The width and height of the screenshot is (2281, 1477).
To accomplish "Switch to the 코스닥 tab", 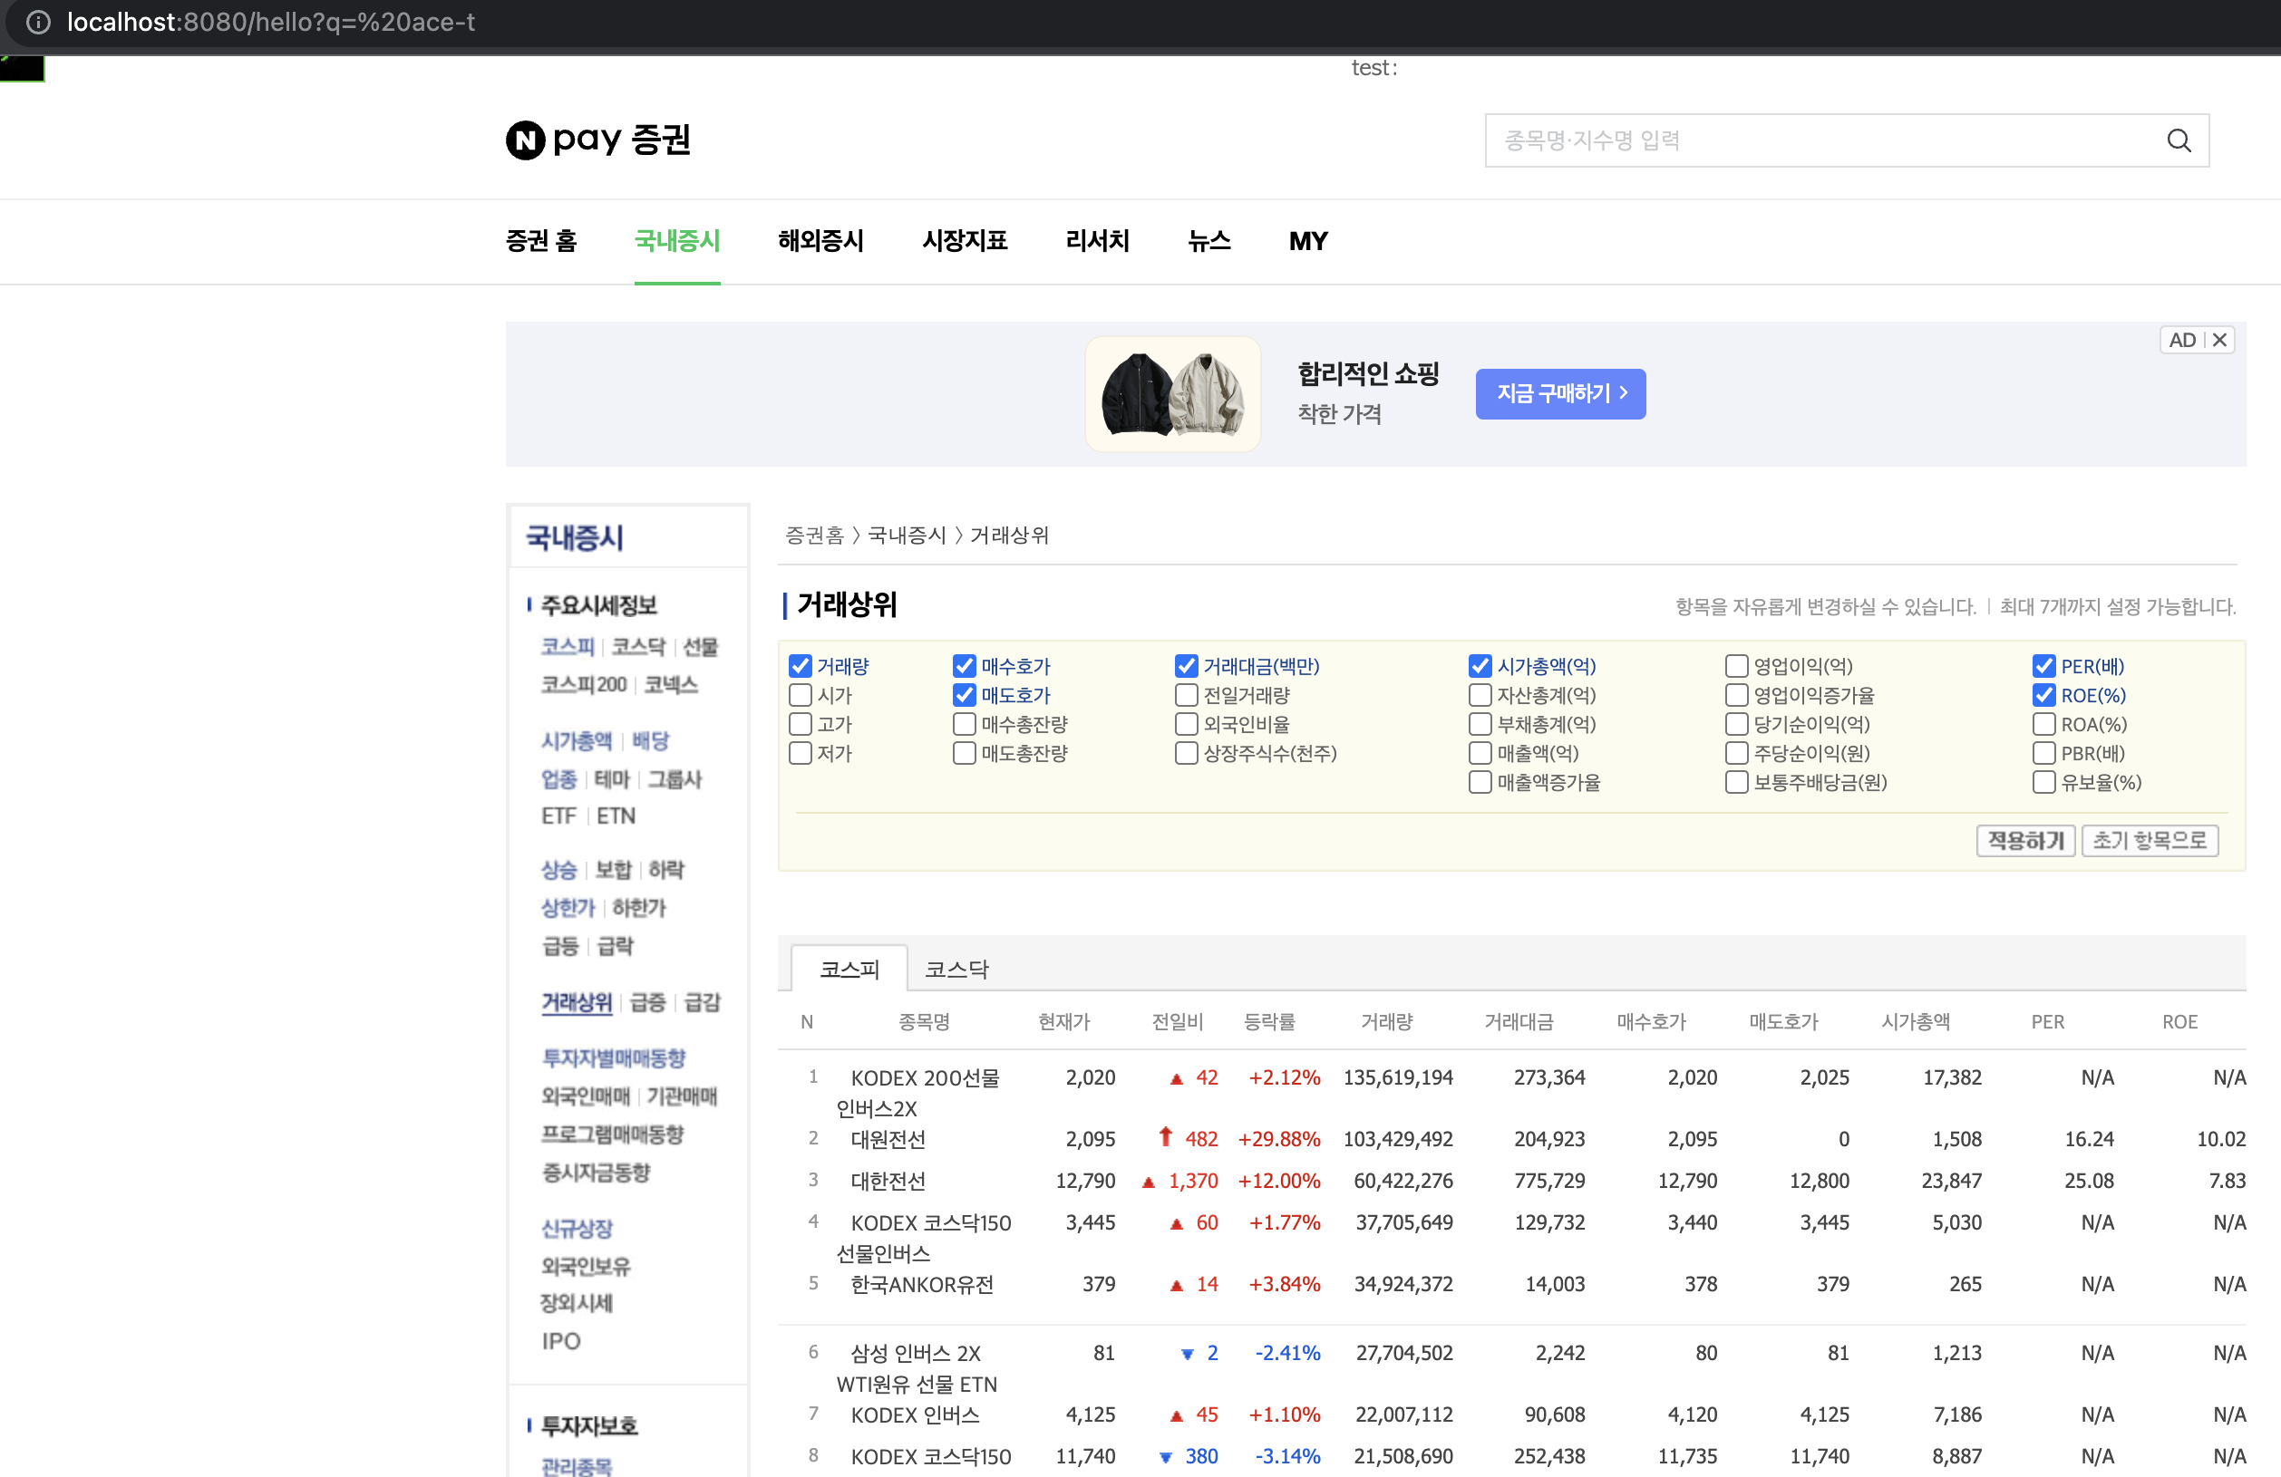I will point(956,969).
